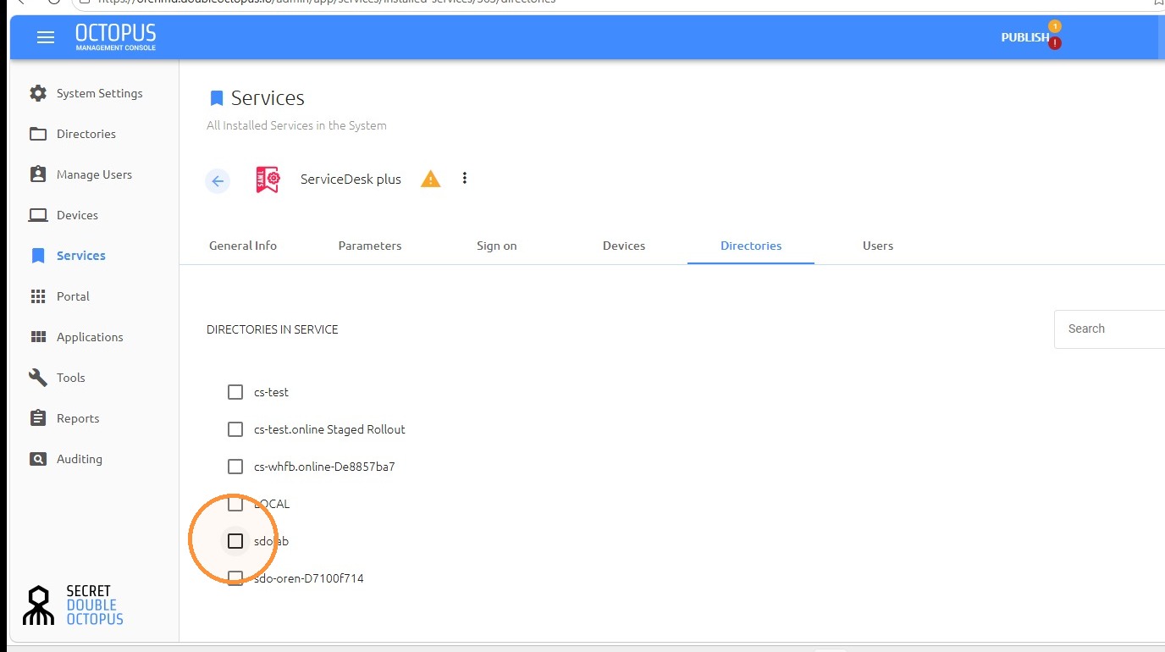The height and width of the screenshot is (652, 1165).
Task: Click the cs-whfb.online-De8857ba7 label
Action: coord(324,467)
